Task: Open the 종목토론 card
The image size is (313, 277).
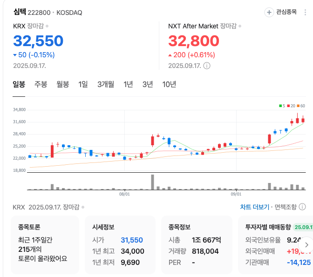Action: (45, 245)
